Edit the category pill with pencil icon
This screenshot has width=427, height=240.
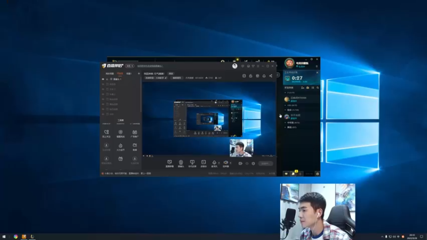(156, 78)
